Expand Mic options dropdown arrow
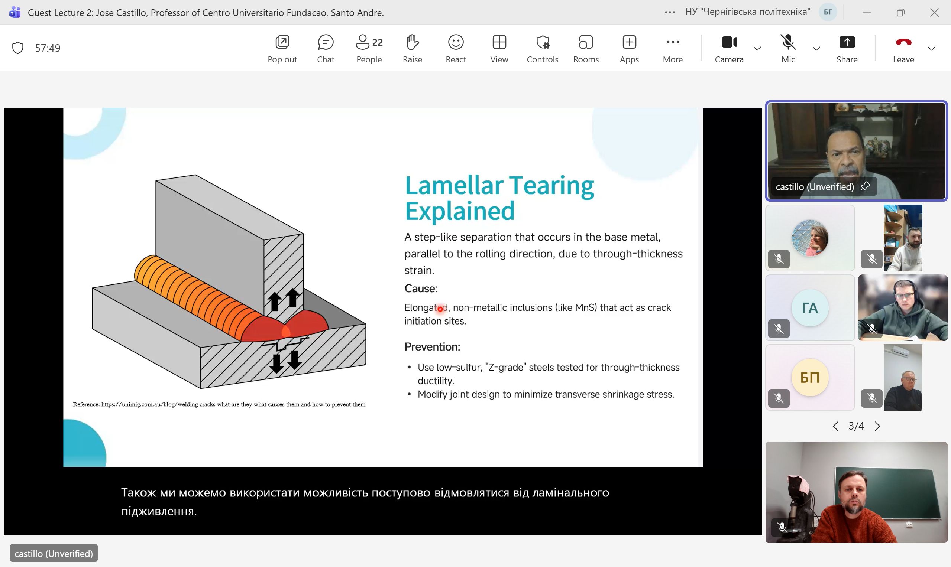This screenshot has height=567, width=951. (816, 49)
